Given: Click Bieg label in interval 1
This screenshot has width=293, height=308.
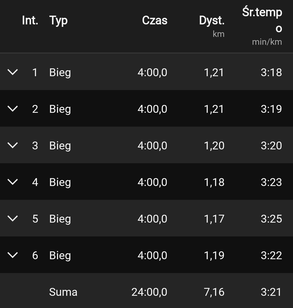Looking at the screenshot, I should click(x=60, y=73).
